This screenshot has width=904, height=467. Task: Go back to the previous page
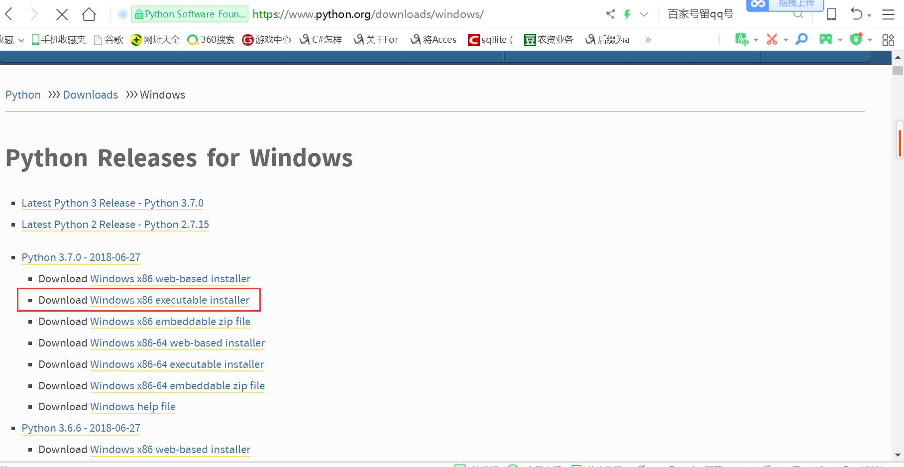tap(9, 14)
